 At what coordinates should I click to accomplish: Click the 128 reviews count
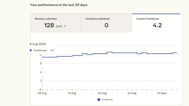(49, 25)
